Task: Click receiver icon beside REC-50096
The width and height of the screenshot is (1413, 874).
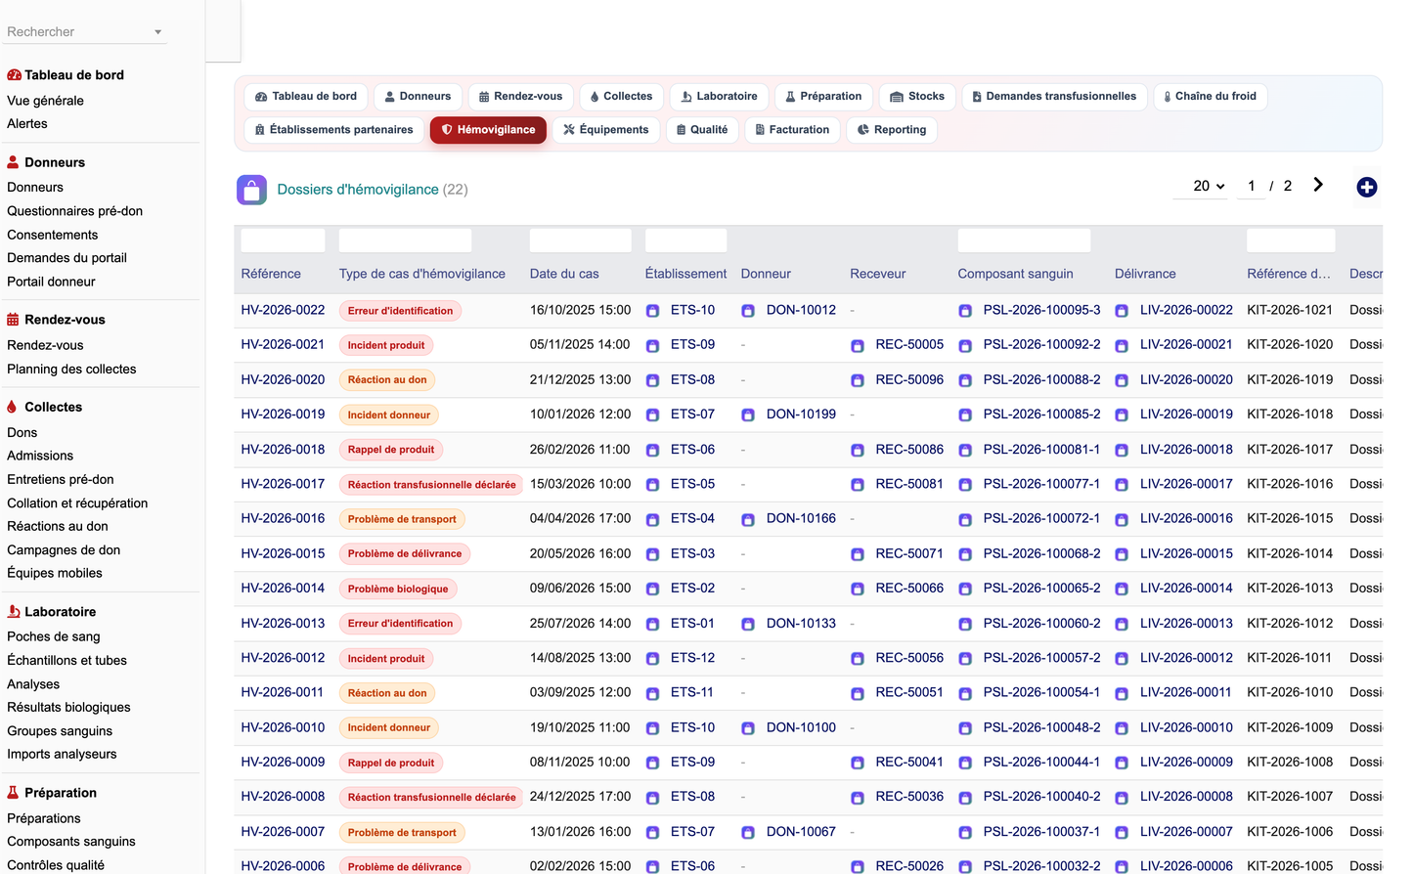Action: pyautogui.click(x=858, y=380)
